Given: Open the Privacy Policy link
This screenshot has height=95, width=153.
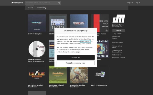Looking at the screenshot, I should pos(85,41).
